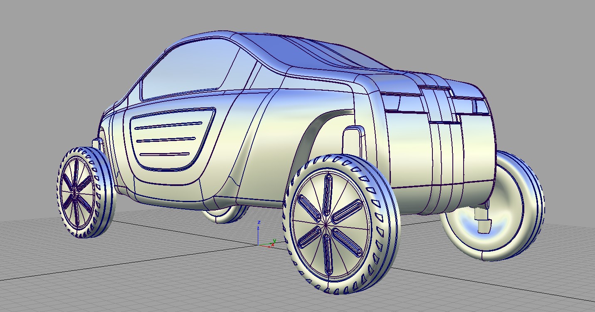The image size is (595, 312).
Task: Click the blue Z axis label
Action: point(259,223)
